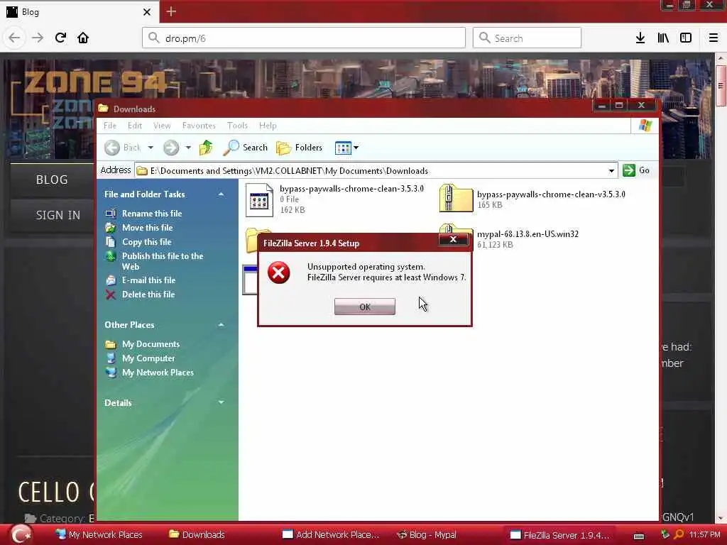Open the File menu in Downloads window
This screenshot has height=545, width=727.
[110, 126]
